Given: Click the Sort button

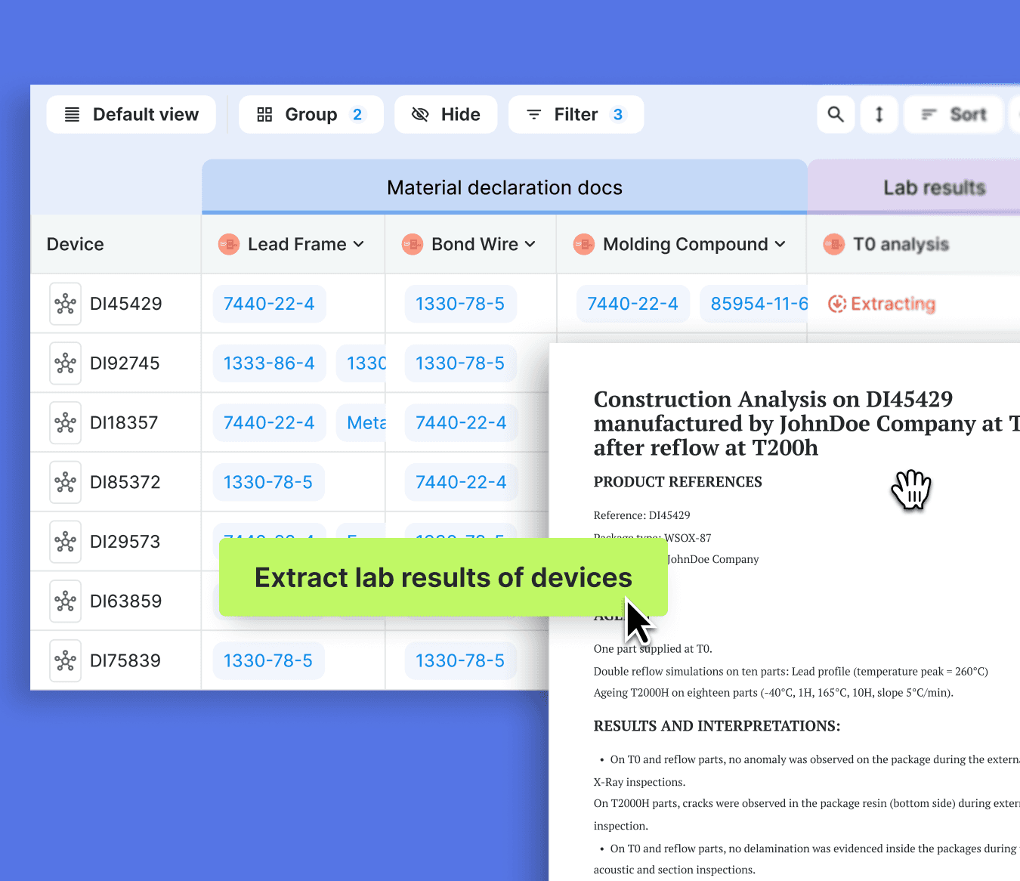Looking at the screenshot, I should click(954, 115).
